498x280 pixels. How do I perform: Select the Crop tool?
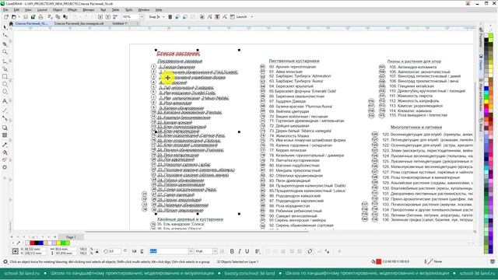pyautogui.click(x=5, y=44)
